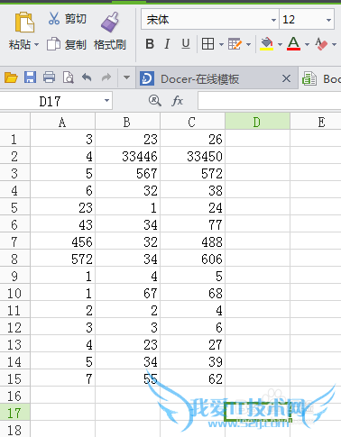Select row 1 header

coord(14,139)
